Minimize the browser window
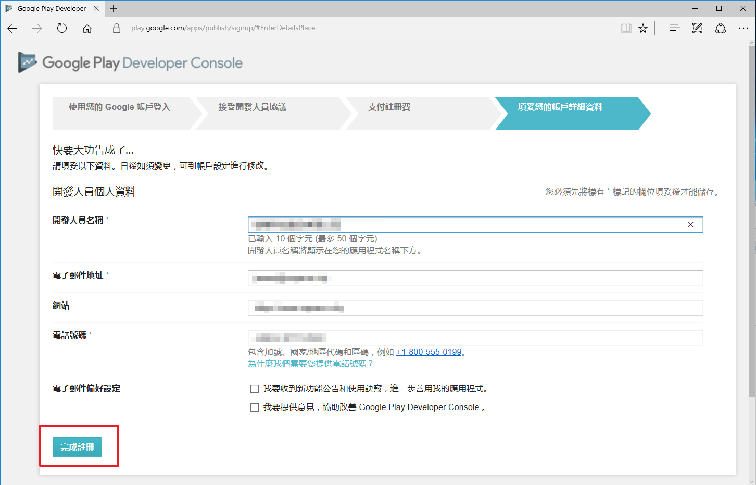Viewport: 756px width, 485px height. 695,8
